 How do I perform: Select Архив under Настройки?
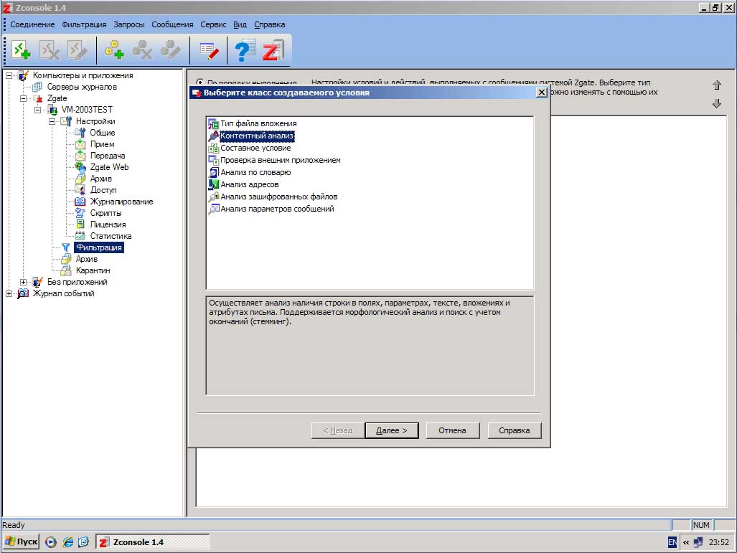coord(101,179)
